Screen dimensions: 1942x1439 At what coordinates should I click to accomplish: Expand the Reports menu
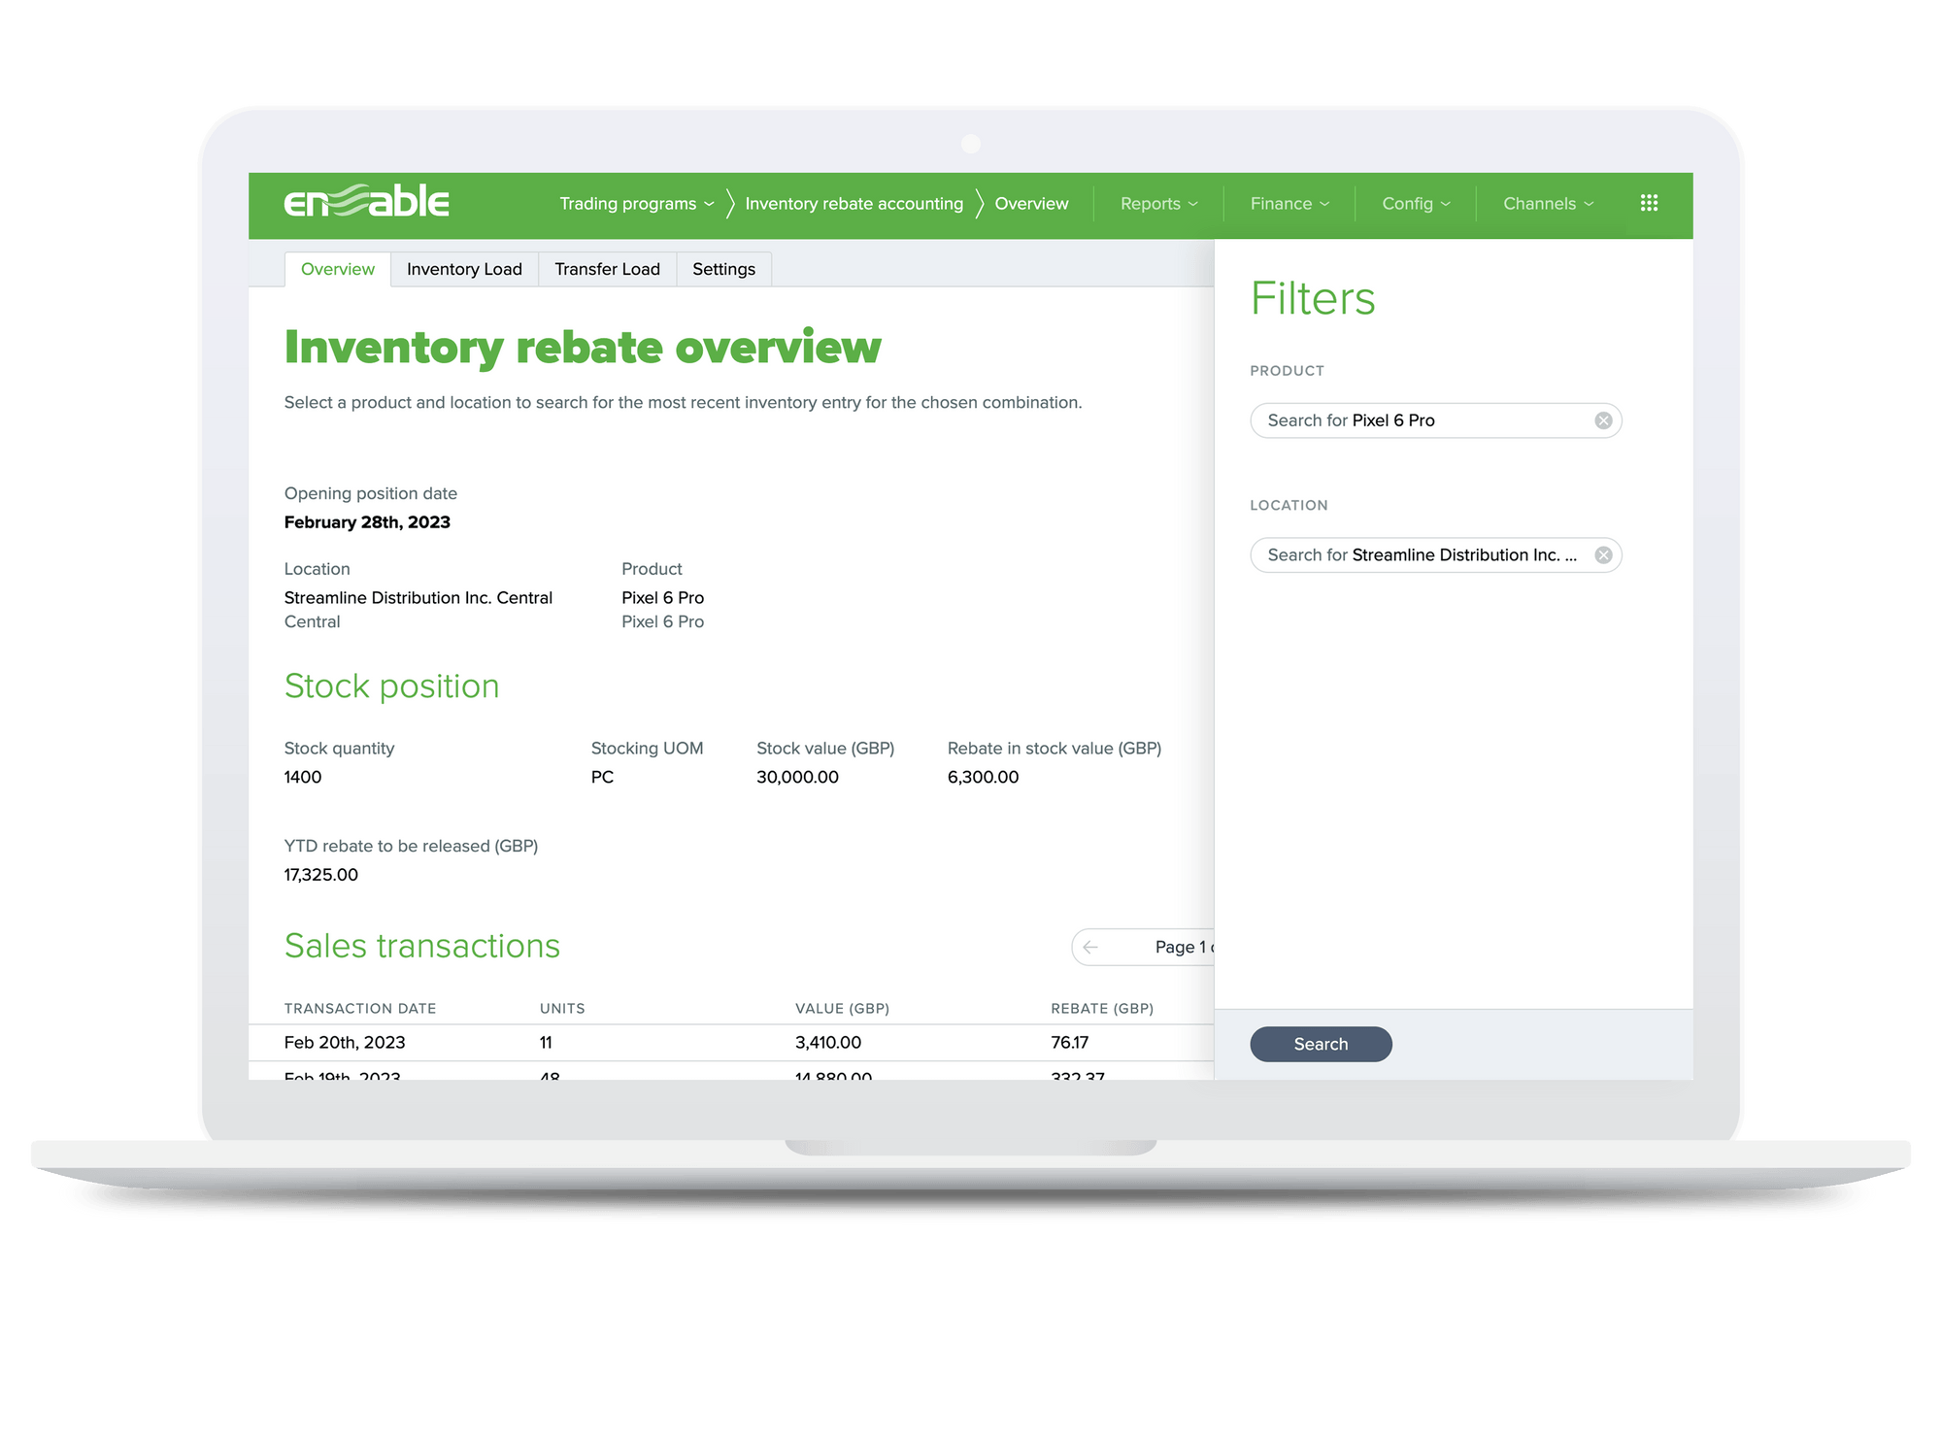pos(1157,203)
